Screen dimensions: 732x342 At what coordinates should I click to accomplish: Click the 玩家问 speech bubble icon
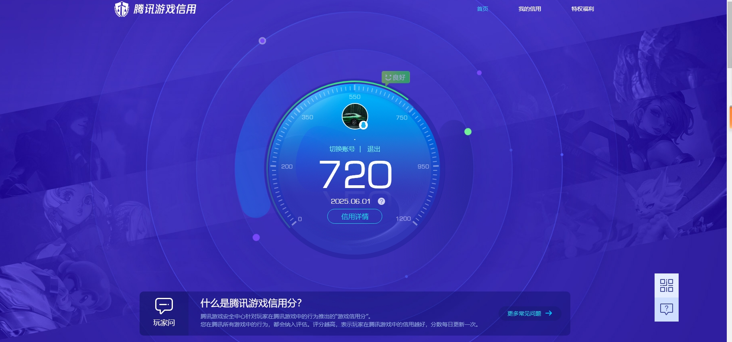click(164, 306)
